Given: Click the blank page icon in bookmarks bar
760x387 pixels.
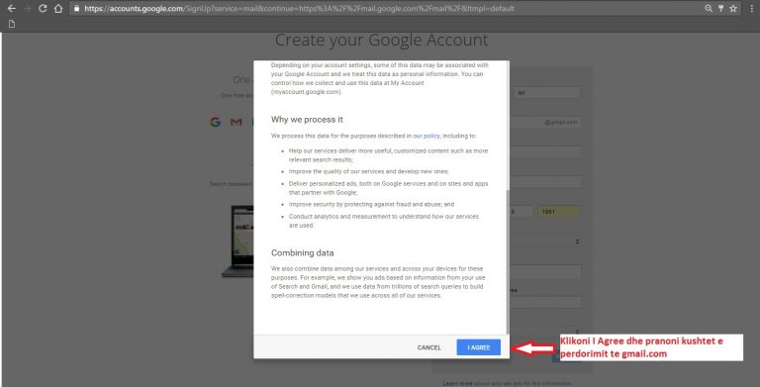Looking at the screenshot, I should pos(12,24).
